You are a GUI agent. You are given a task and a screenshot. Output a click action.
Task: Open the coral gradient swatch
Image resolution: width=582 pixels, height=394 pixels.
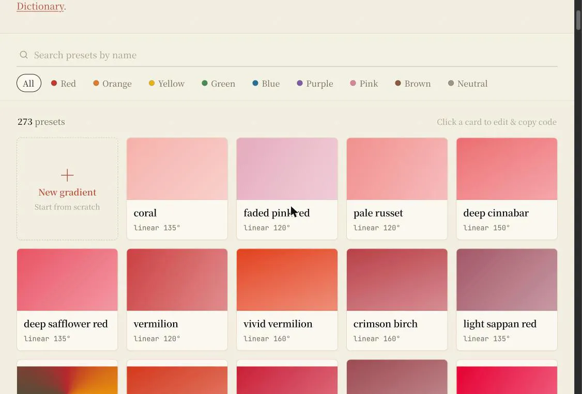click(177, 169)
